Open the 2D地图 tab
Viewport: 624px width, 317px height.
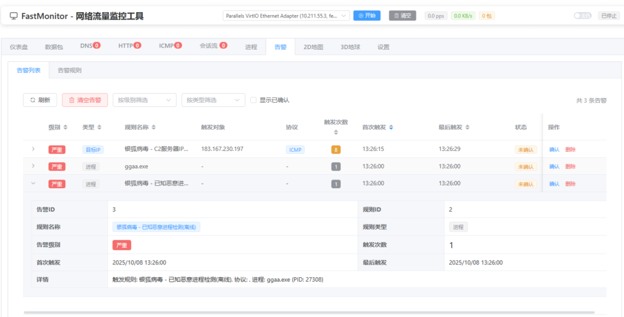313,47
